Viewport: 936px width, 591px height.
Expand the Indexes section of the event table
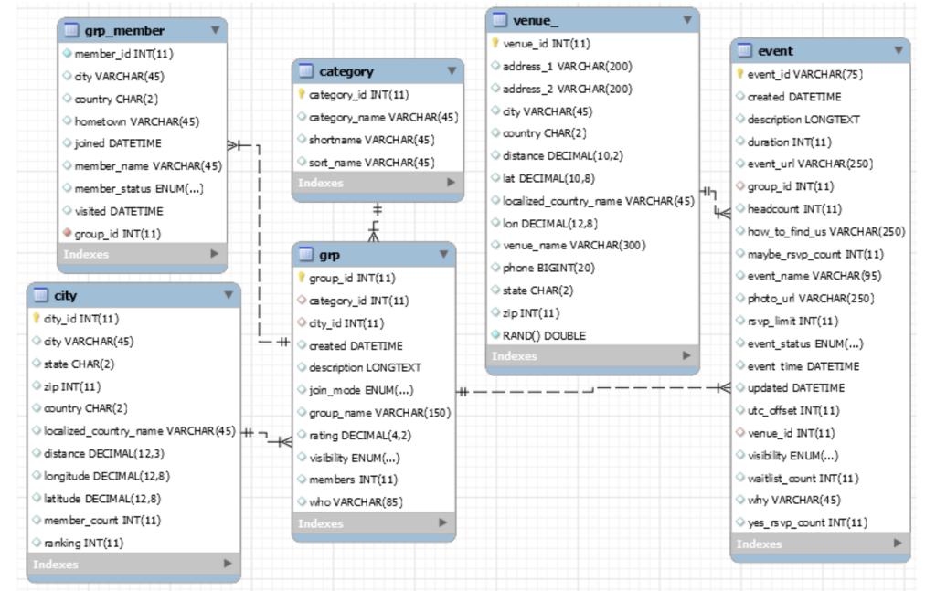click(899, 543)
